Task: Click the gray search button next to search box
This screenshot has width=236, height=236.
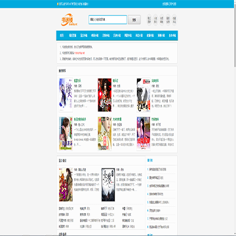Action: pyautogui.click(x=134, y=20)
